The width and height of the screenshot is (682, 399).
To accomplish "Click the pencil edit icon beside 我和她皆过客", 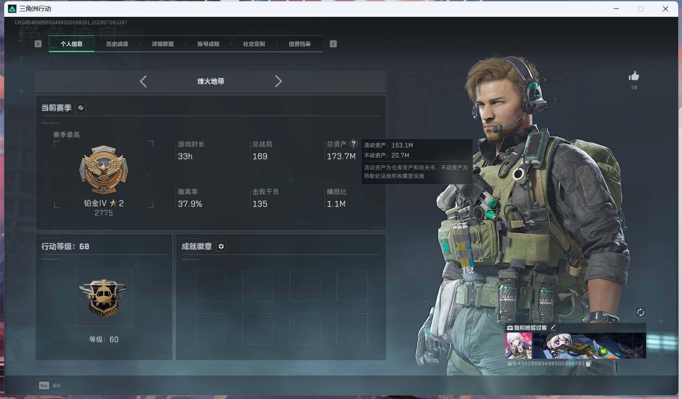I will pyautogui.click(x=553, y=327).
